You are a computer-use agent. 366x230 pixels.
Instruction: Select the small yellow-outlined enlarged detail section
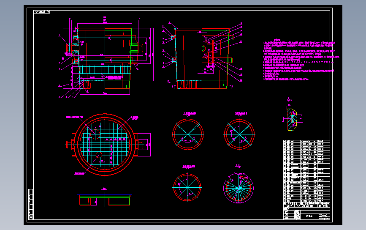tap(292, 120)
